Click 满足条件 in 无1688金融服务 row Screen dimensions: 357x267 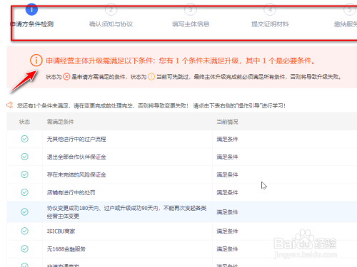click(x=227, y=249)
